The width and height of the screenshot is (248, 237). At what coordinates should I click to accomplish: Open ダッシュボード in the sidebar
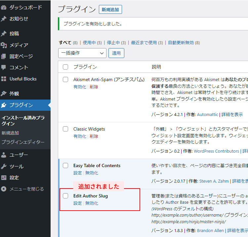click(26, 7)
